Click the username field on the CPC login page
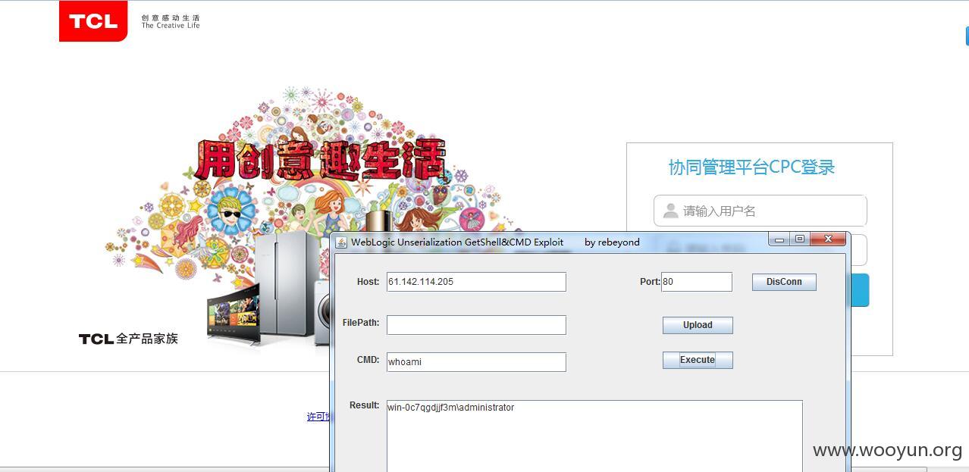The width and height of the screenshot is (969, 472). pyautogui.click(x=760, y=211)
